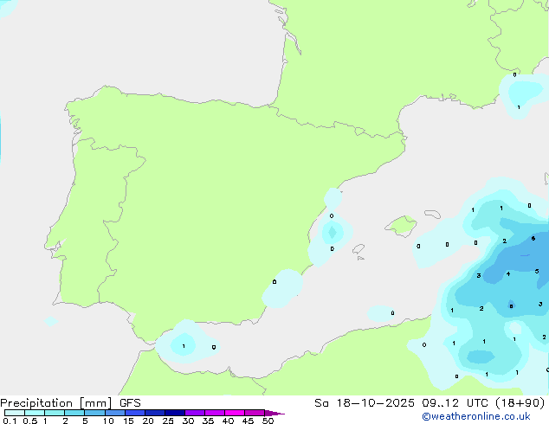Click the 40–45 mm magenta swatch

(x=235, y=413)
